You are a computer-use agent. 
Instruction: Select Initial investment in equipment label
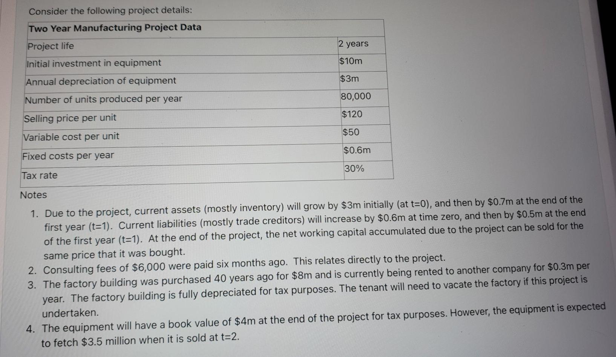pos(93,63)
